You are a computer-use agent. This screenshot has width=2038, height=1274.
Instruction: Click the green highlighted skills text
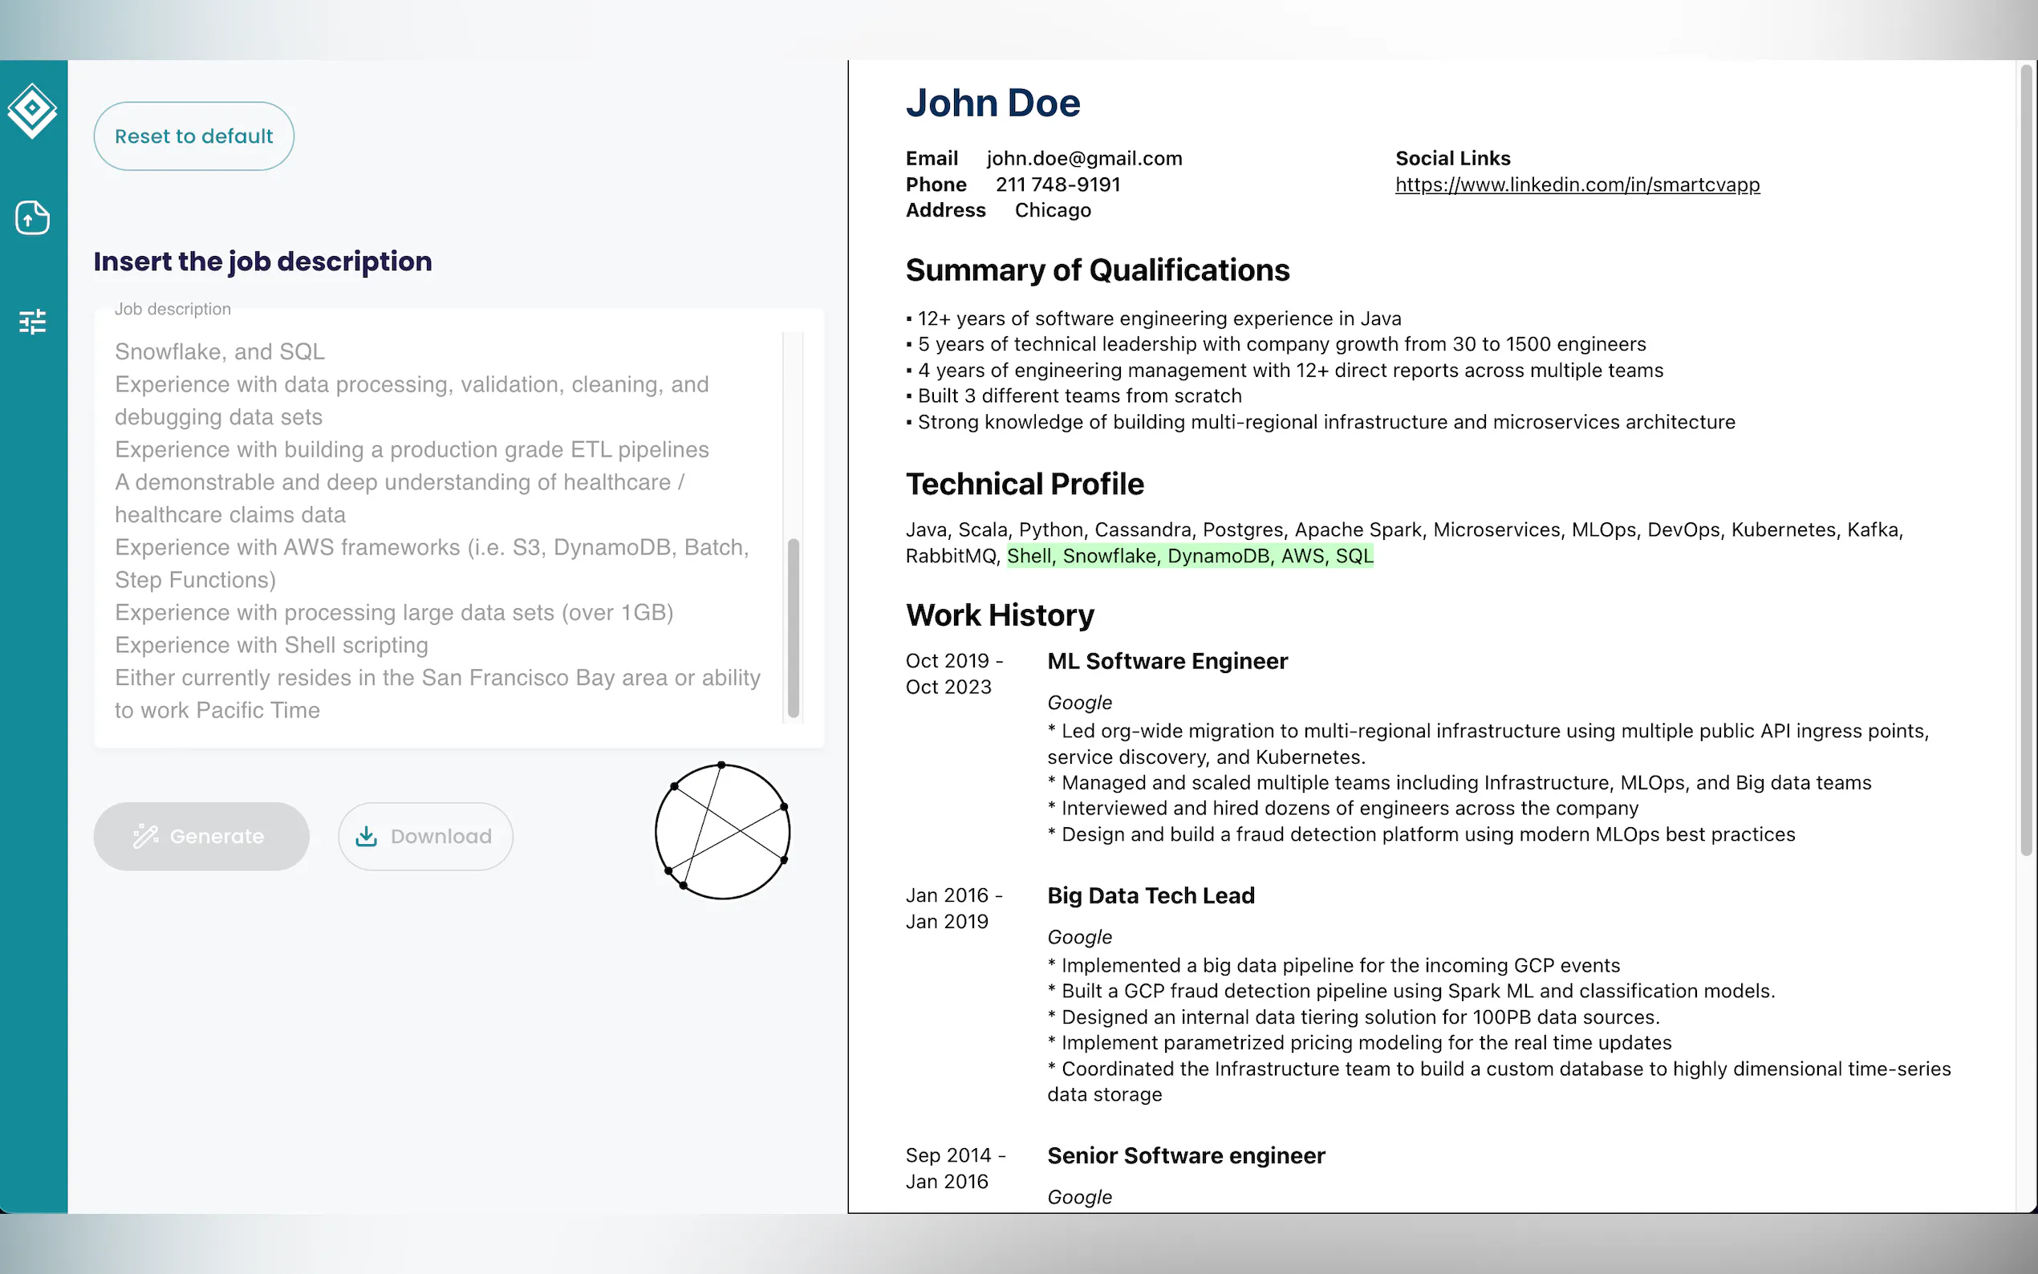(x=1189, y=556)
